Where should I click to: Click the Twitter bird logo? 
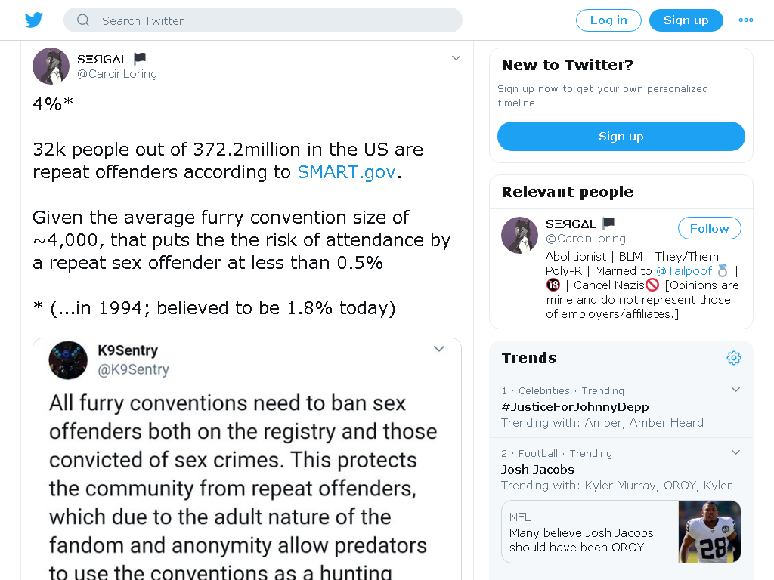(x=34, y=20)
